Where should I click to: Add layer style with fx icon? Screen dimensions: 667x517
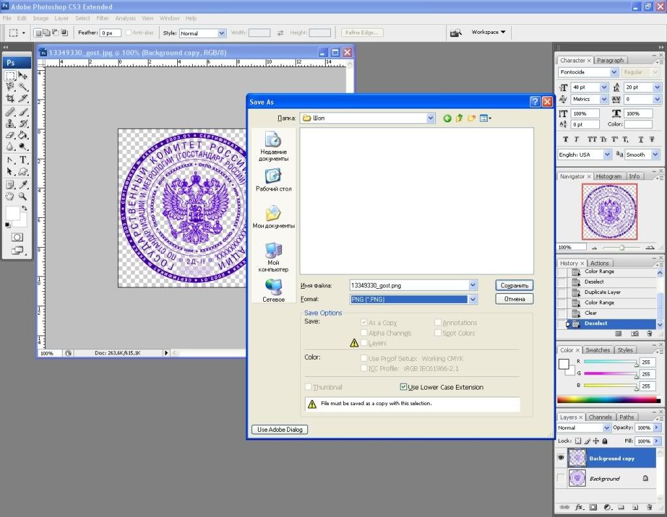point(579,507)
